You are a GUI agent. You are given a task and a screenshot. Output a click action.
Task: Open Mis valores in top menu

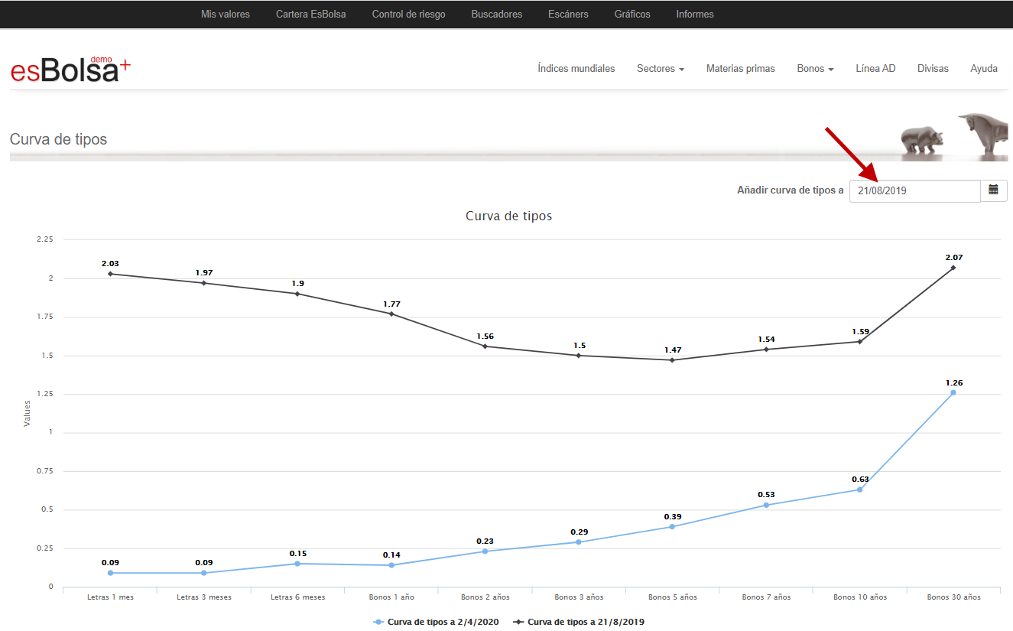pos(225,14)
